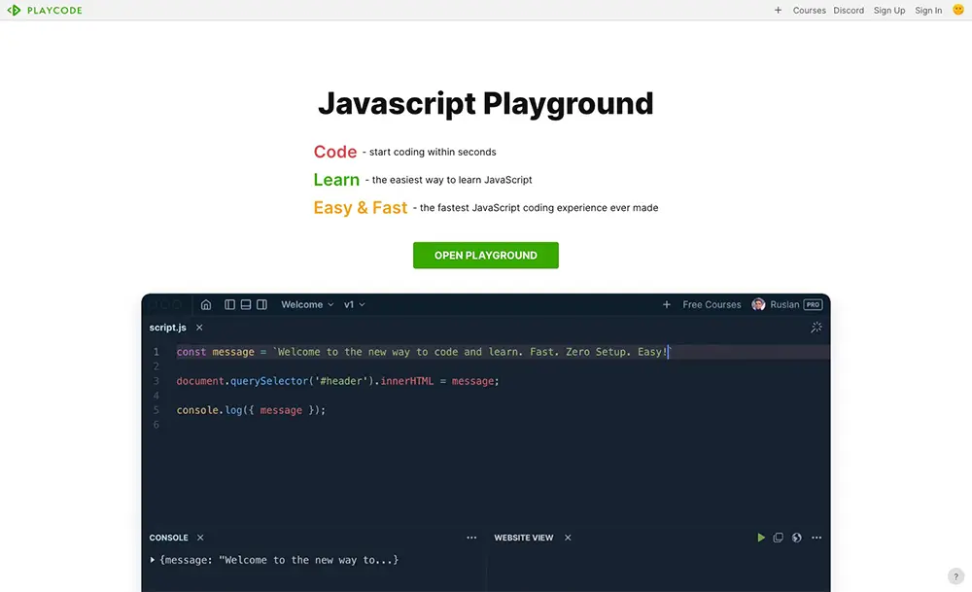Open the Website View three-dot menu

click(x=816, y=538)
